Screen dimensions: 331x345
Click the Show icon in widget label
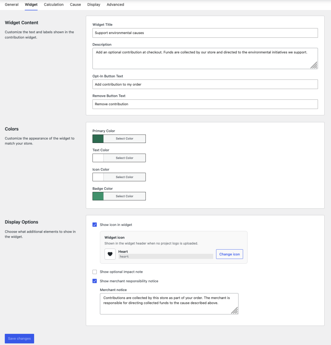coord(116,225)
